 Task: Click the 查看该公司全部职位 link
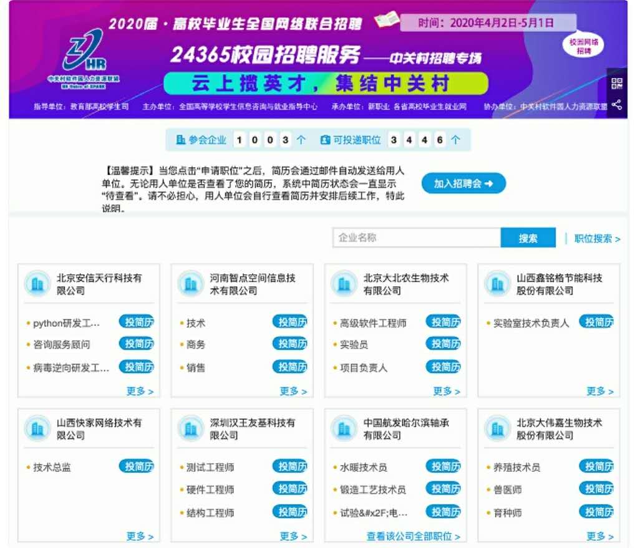(414, 536)
